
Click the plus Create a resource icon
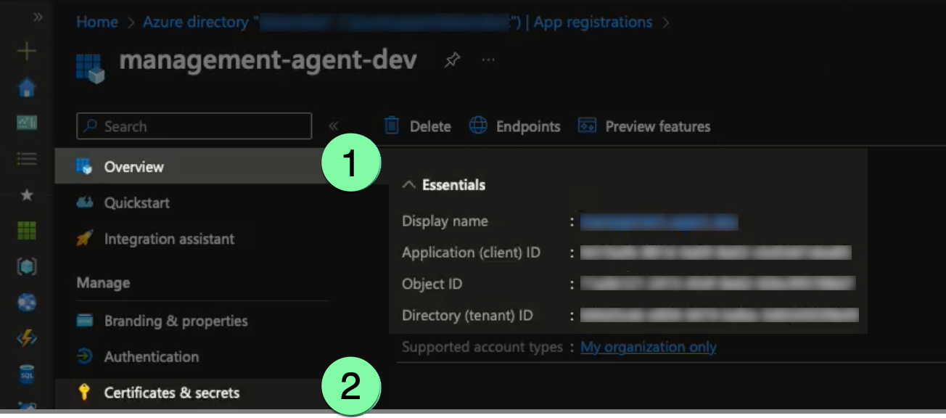point(26,52)
